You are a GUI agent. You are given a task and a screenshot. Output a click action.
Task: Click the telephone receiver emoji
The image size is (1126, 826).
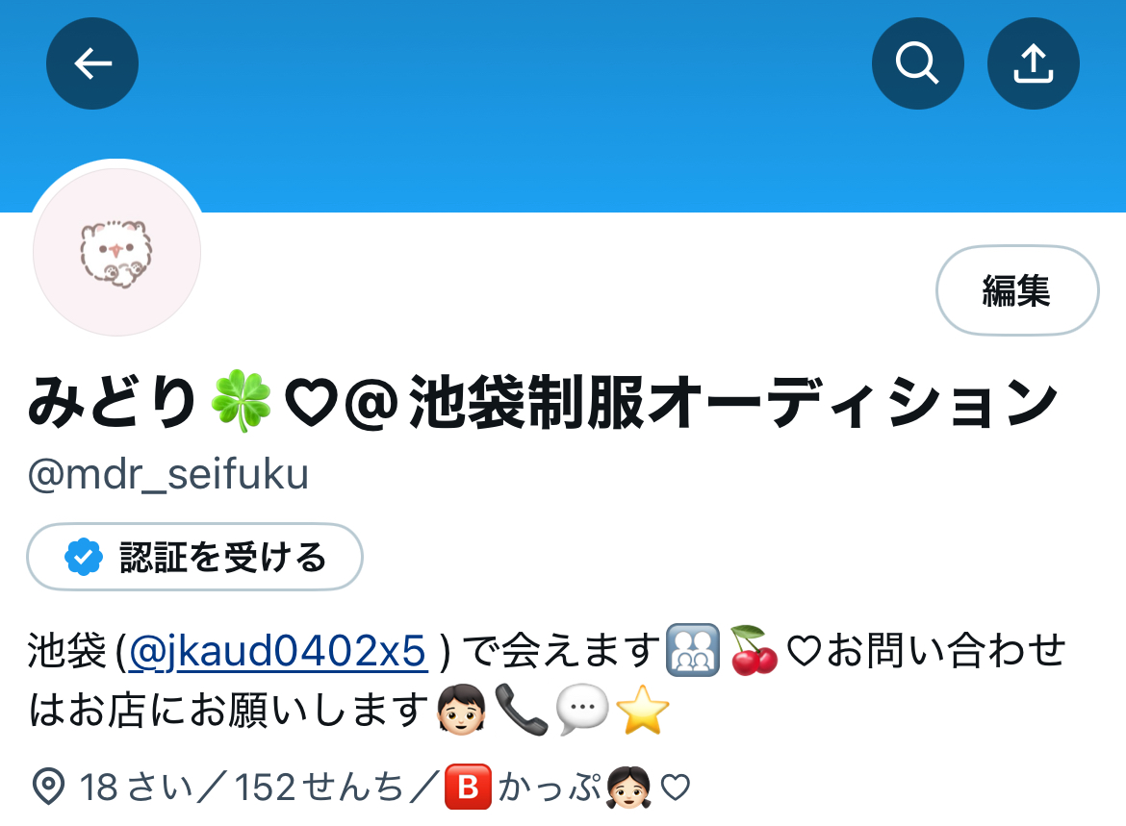[522, 710]
